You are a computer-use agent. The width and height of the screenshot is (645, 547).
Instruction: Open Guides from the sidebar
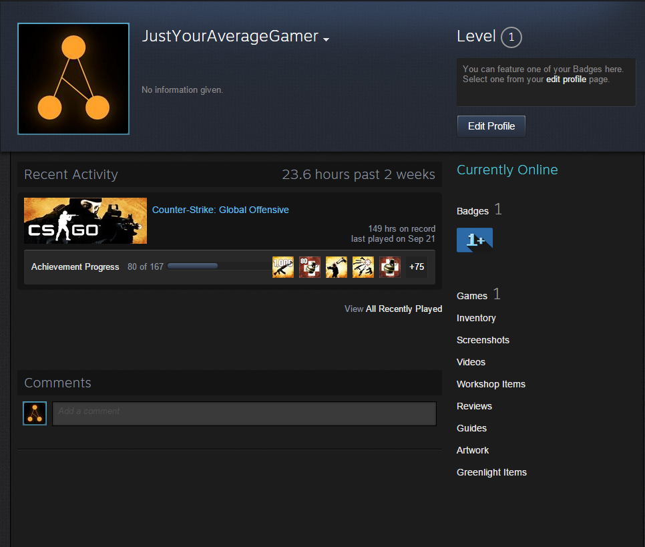(471, 428)
